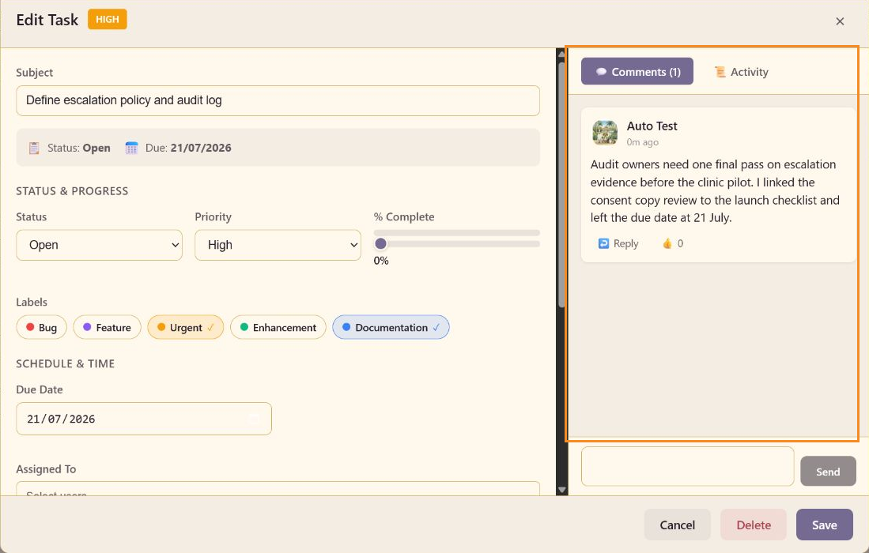
Task: Click the comment text about audit owners
Action: 715,191
